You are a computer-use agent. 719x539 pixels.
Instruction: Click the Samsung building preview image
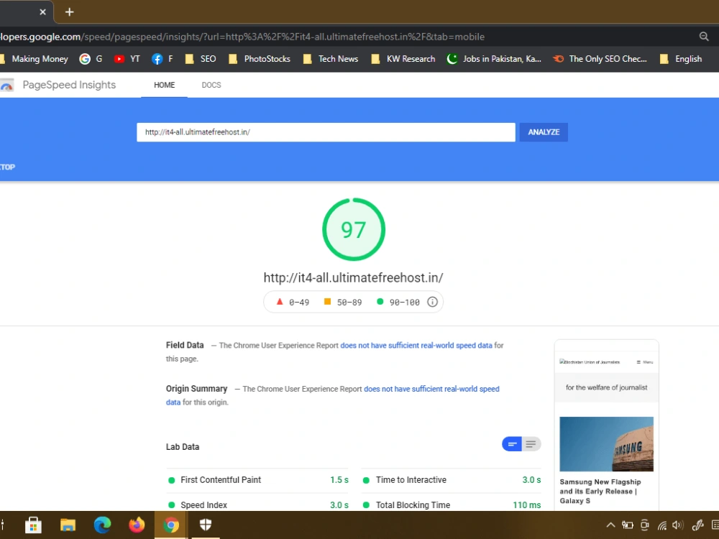coord(606,443)
